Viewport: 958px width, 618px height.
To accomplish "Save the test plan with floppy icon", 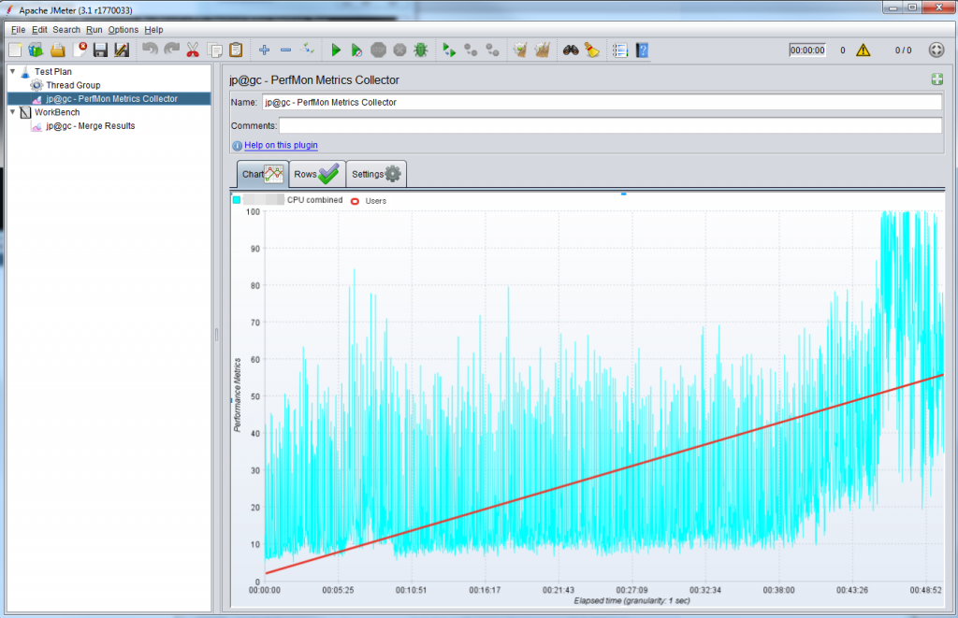I will 100,50.
